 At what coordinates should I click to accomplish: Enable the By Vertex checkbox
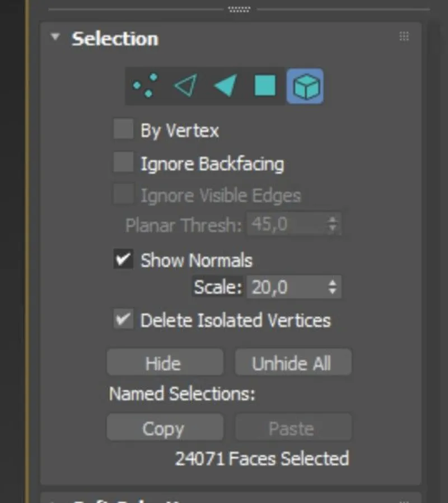(123, 129)
